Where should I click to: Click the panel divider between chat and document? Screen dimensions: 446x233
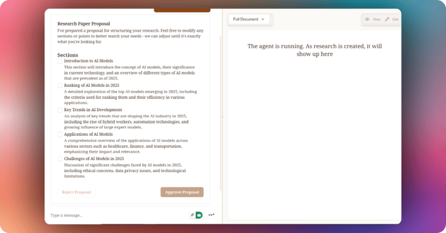pyautogui.click(x=222, y=116)
